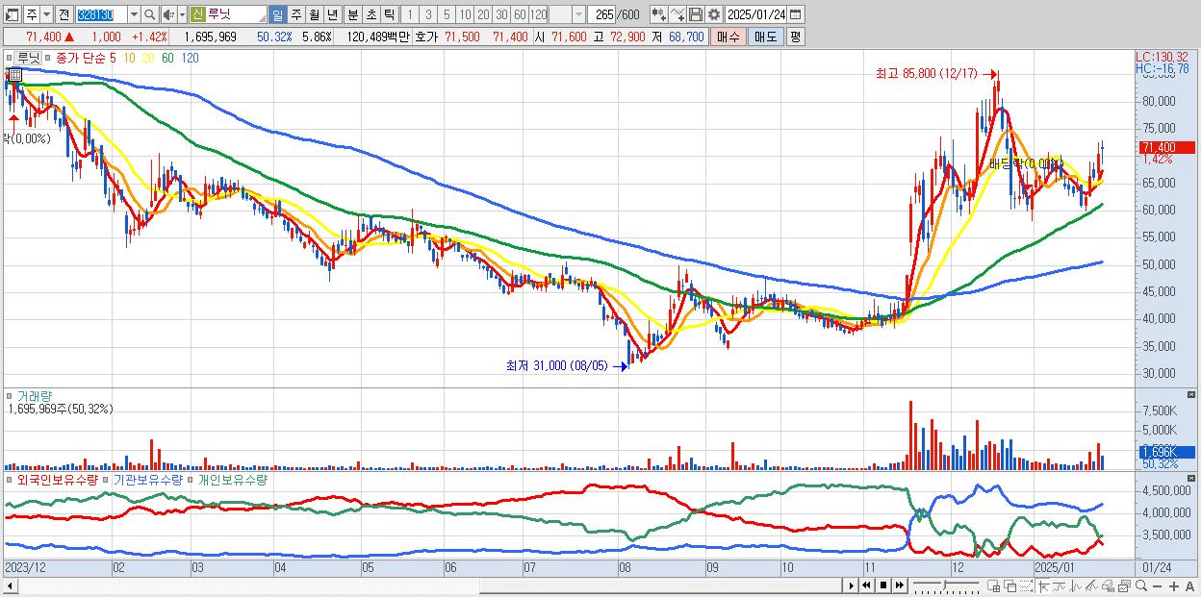The image size is (1201, 597).
Task: Click the 개인보유수량 indicator label
Action: tap(233, 478)
